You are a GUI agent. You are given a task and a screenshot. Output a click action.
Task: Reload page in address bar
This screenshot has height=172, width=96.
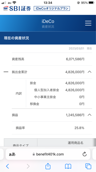pos(85,154)
